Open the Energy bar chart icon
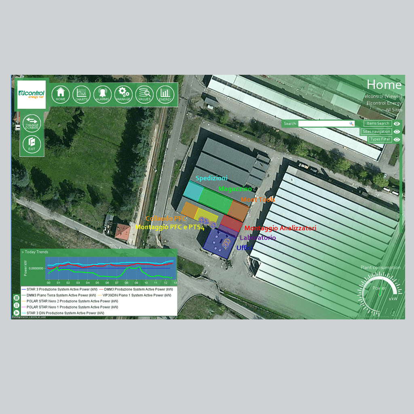 pos(165,94)
